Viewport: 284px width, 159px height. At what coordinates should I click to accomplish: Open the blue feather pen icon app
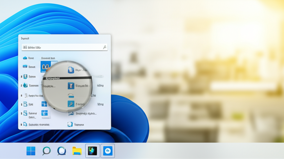click(71, 104)
